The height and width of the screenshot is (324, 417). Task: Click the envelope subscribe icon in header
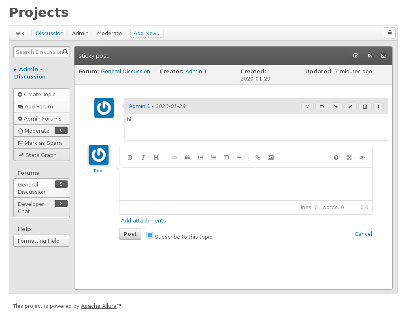384,56
